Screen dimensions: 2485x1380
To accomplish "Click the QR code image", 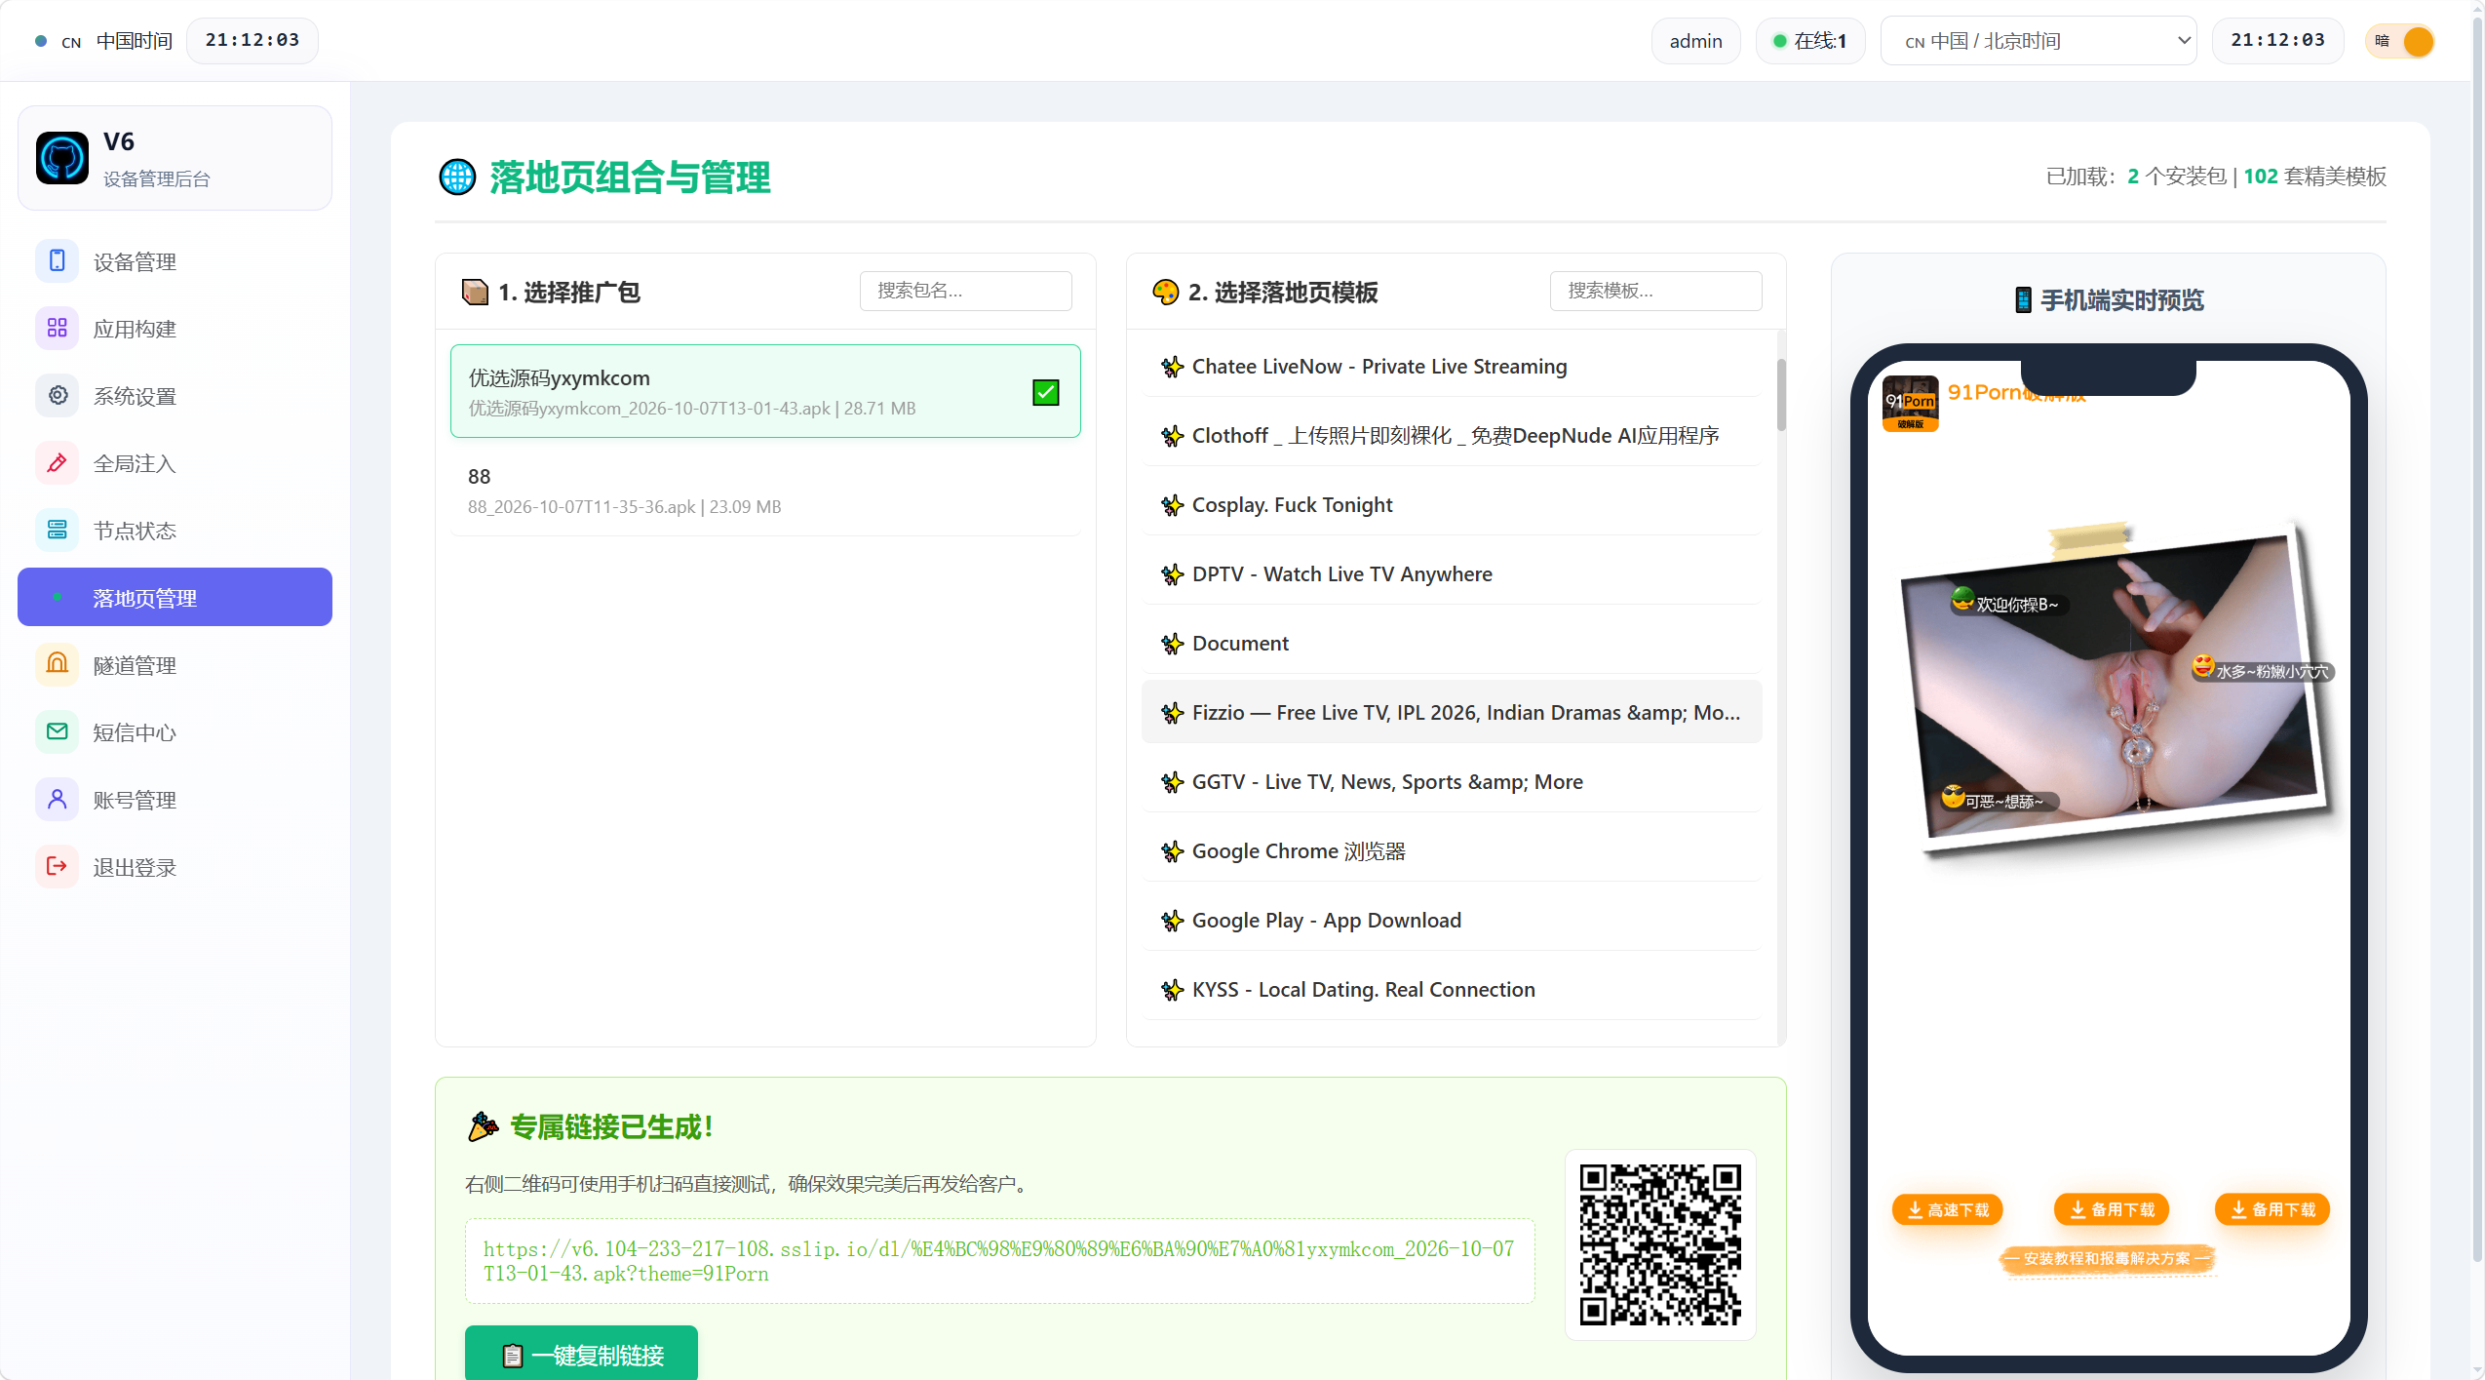I will coord(1660,1244).
